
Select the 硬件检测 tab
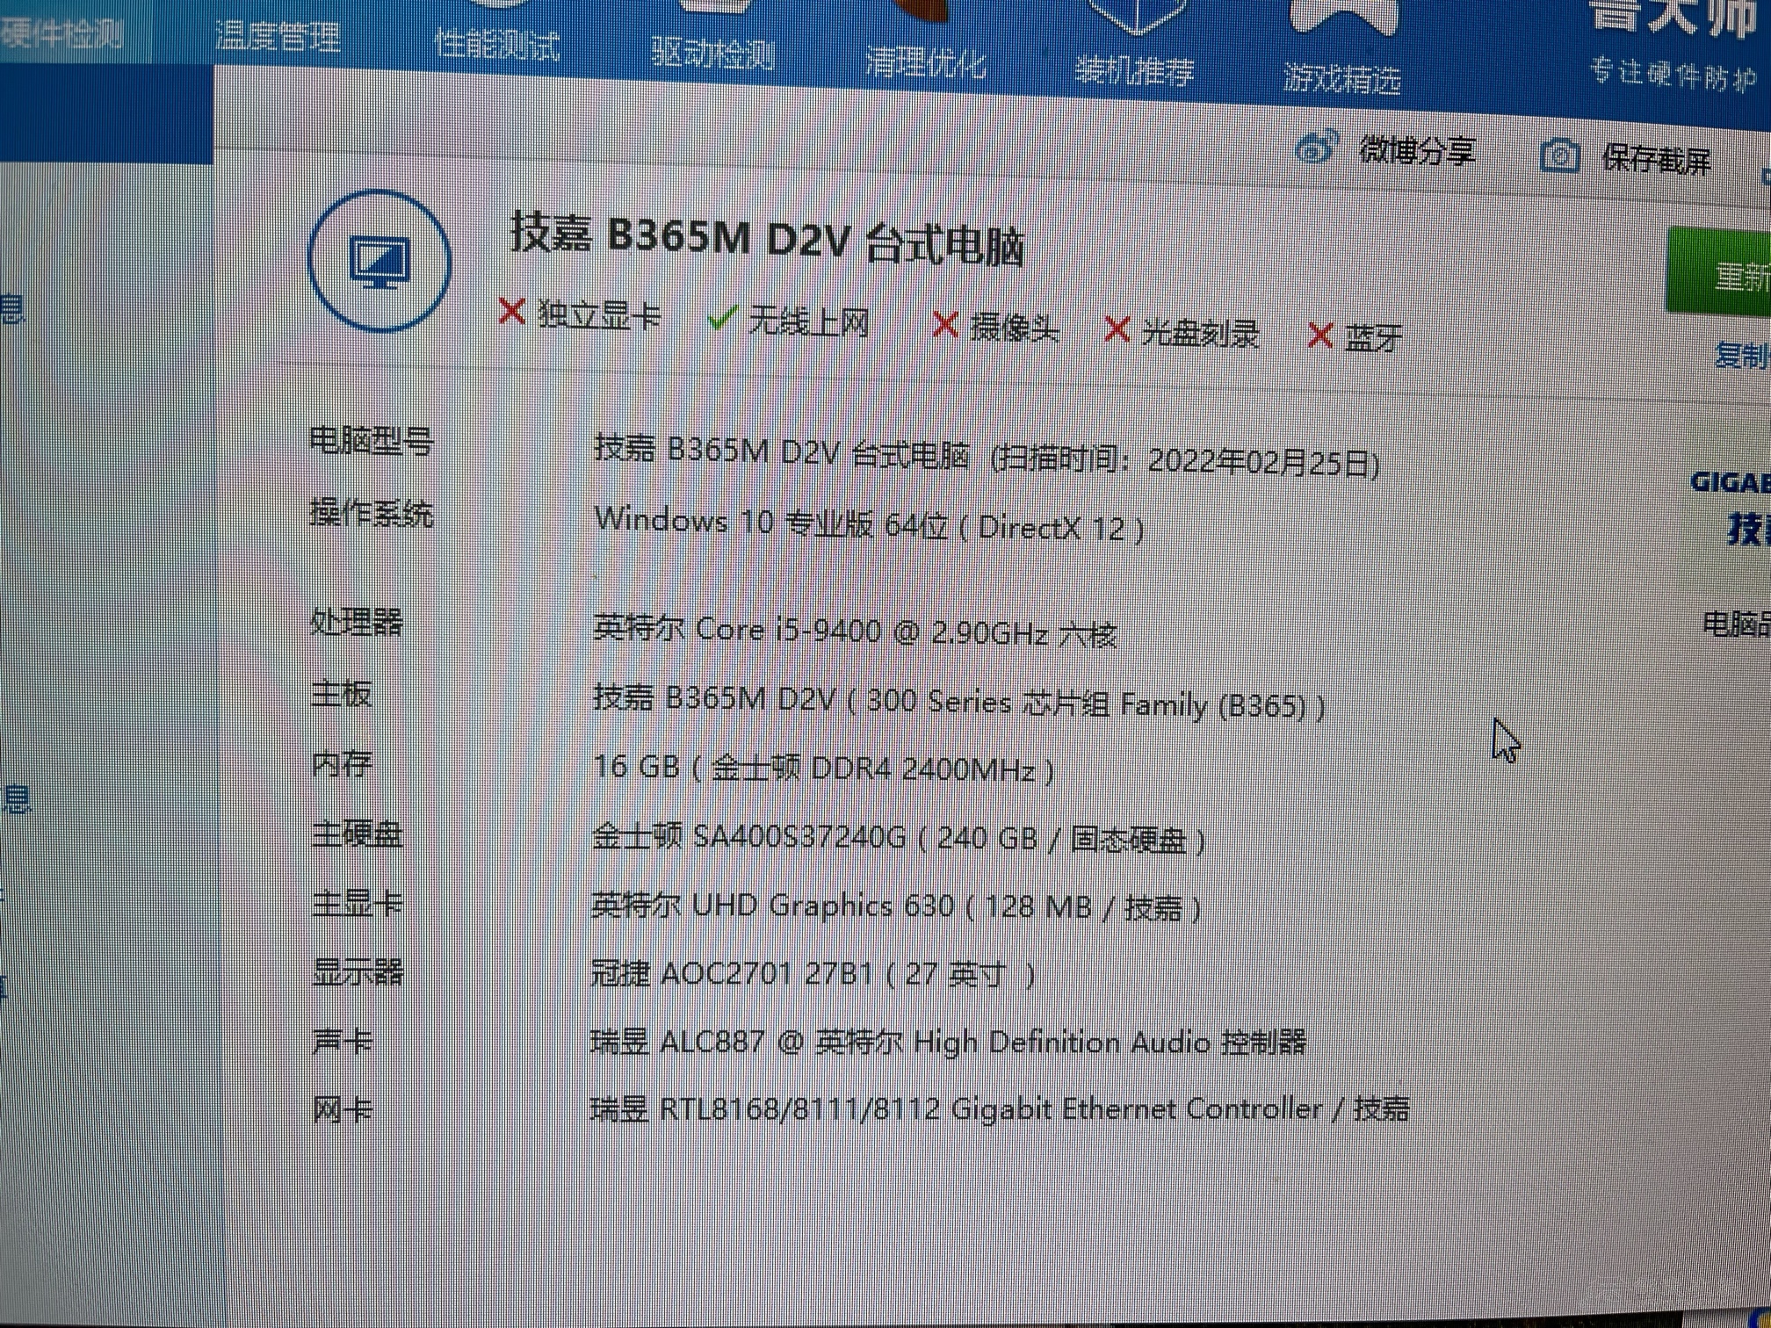coord(61,33)
